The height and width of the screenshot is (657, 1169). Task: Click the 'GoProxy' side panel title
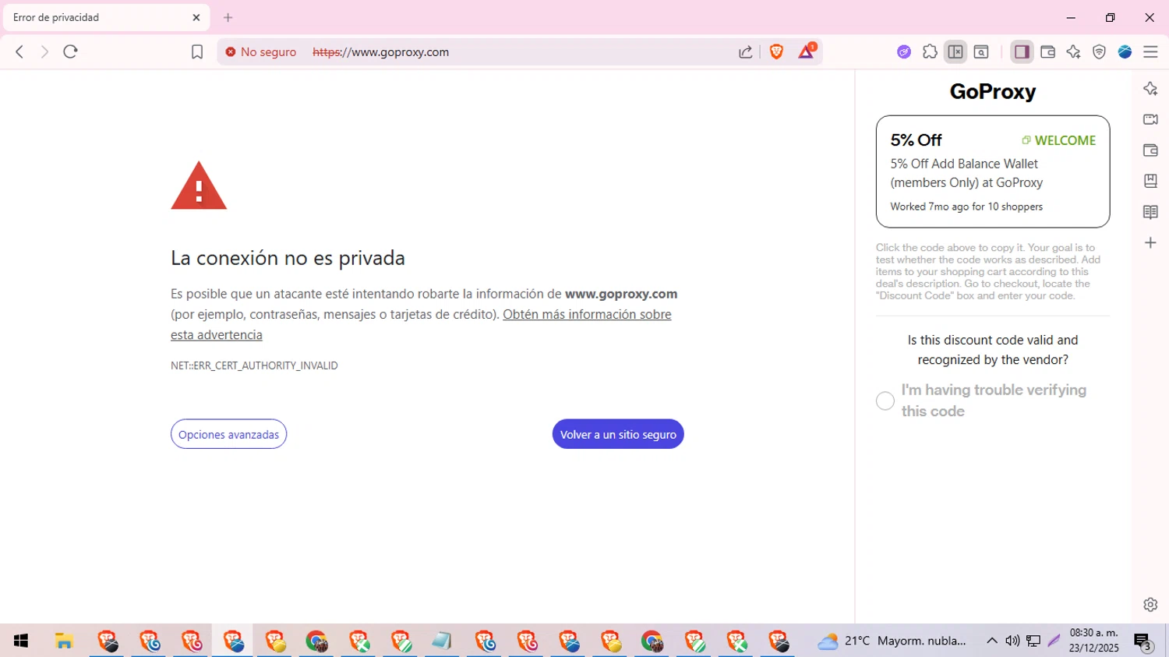992,91
